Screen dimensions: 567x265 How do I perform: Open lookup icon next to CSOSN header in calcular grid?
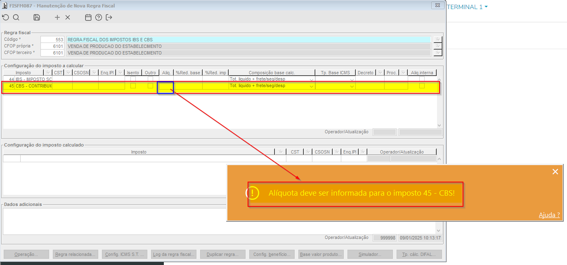click(x=94, y=73)
